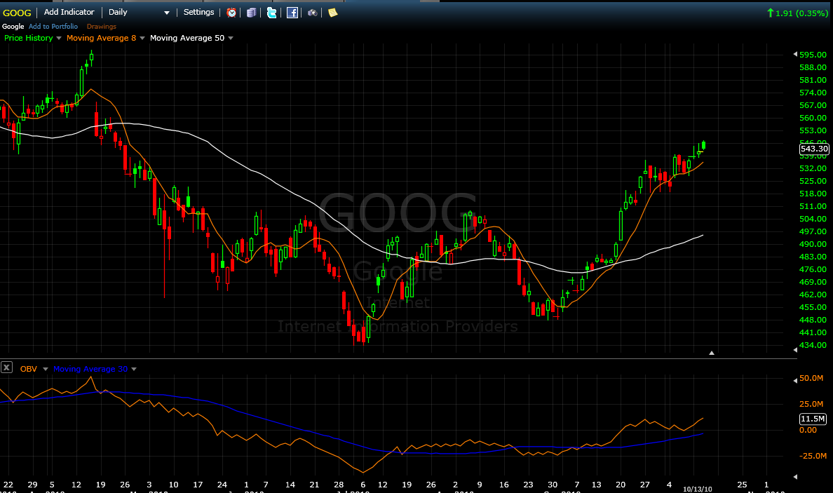Click the GOOG ticker symbol
This screenshot has width=833, height=493.
[x=17, y=13]
